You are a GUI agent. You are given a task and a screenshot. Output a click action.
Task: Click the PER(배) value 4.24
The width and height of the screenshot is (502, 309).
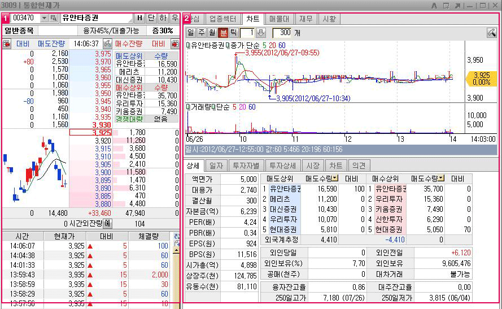coord(239,222)
